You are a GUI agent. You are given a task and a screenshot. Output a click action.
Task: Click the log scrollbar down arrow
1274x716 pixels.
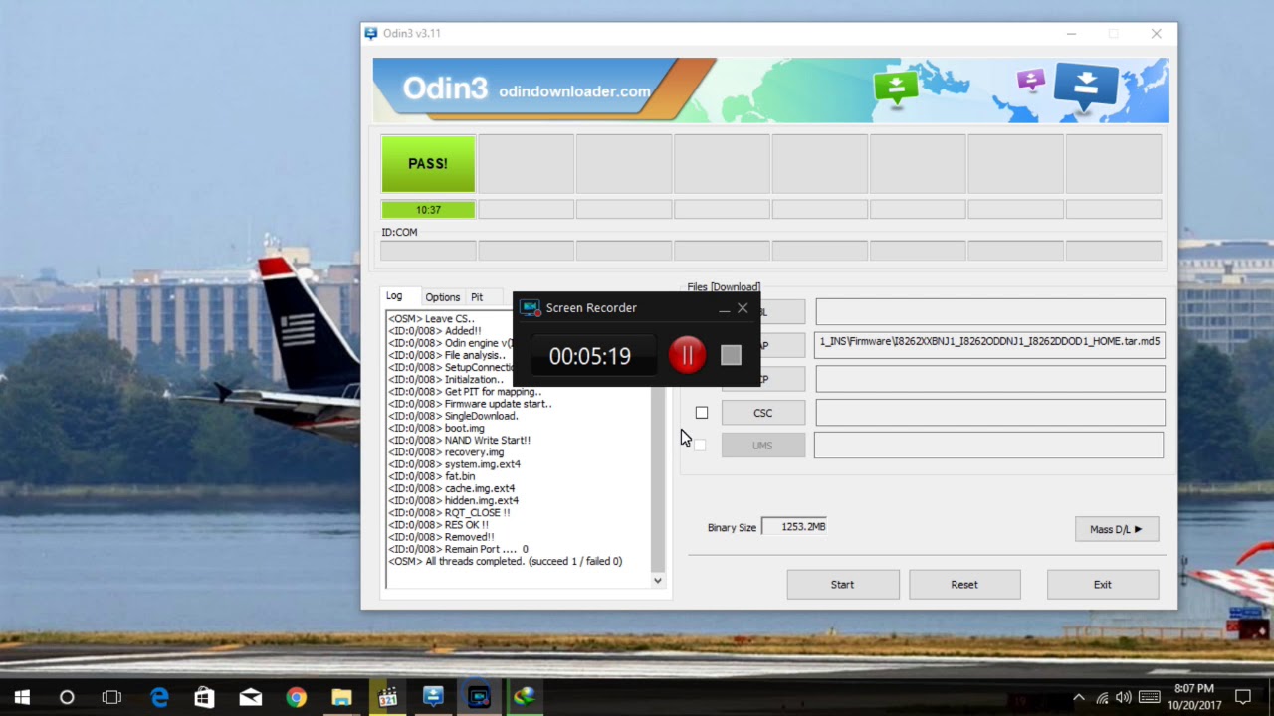658,580
